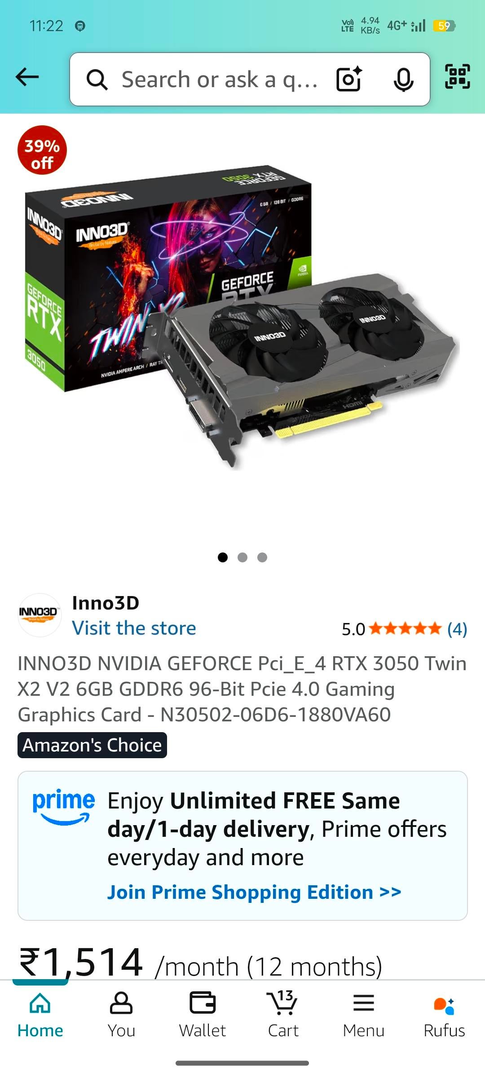This screenshot has height=1078, width=485.
Task: Open camera lens search icon
Action: (349, 79)
